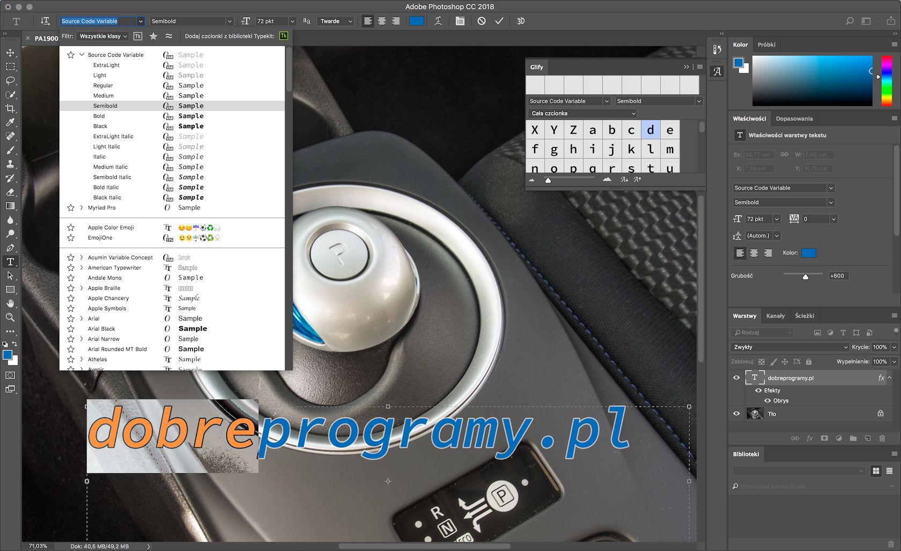Open the font style dropdown showing Semibold

(x=230, y=21)
